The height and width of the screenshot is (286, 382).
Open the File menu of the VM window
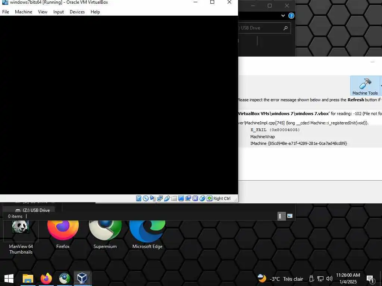click(6, 12)
